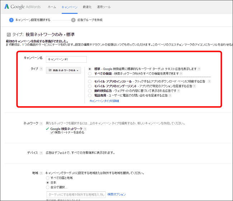Select 日本 radio button
Screen dimensions: 233x201
pos(48,183)
